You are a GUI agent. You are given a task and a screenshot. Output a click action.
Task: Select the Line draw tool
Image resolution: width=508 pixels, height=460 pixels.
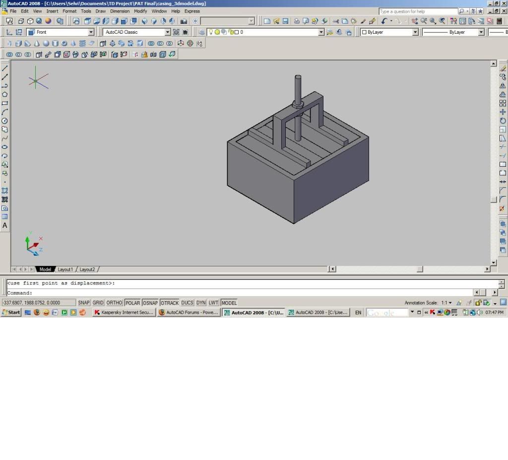tap(5, 68)
